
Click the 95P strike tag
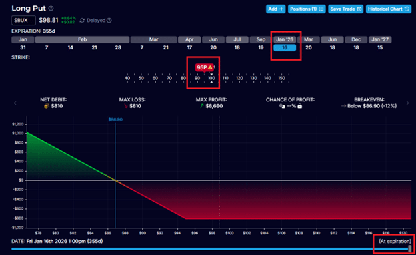(204, 67)
